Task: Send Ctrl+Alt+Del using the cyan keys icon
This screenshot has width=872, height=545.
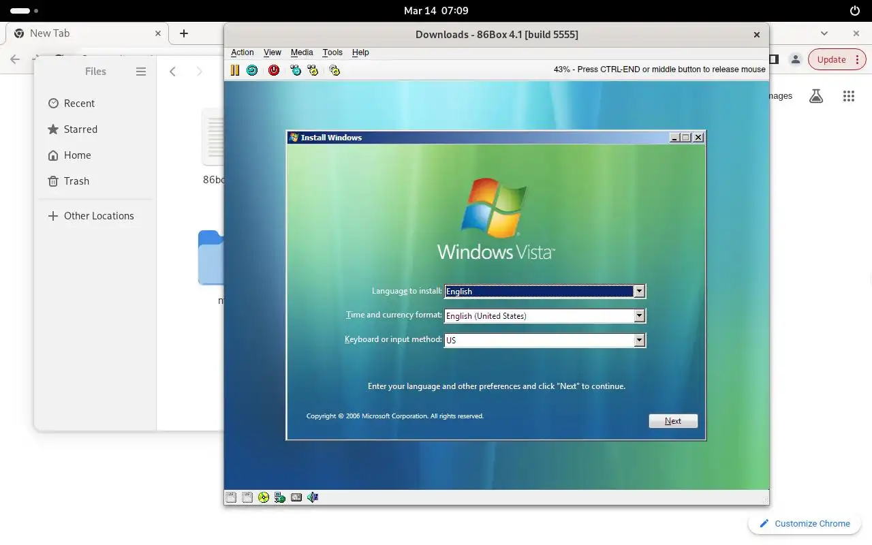Action: point(296,69)
